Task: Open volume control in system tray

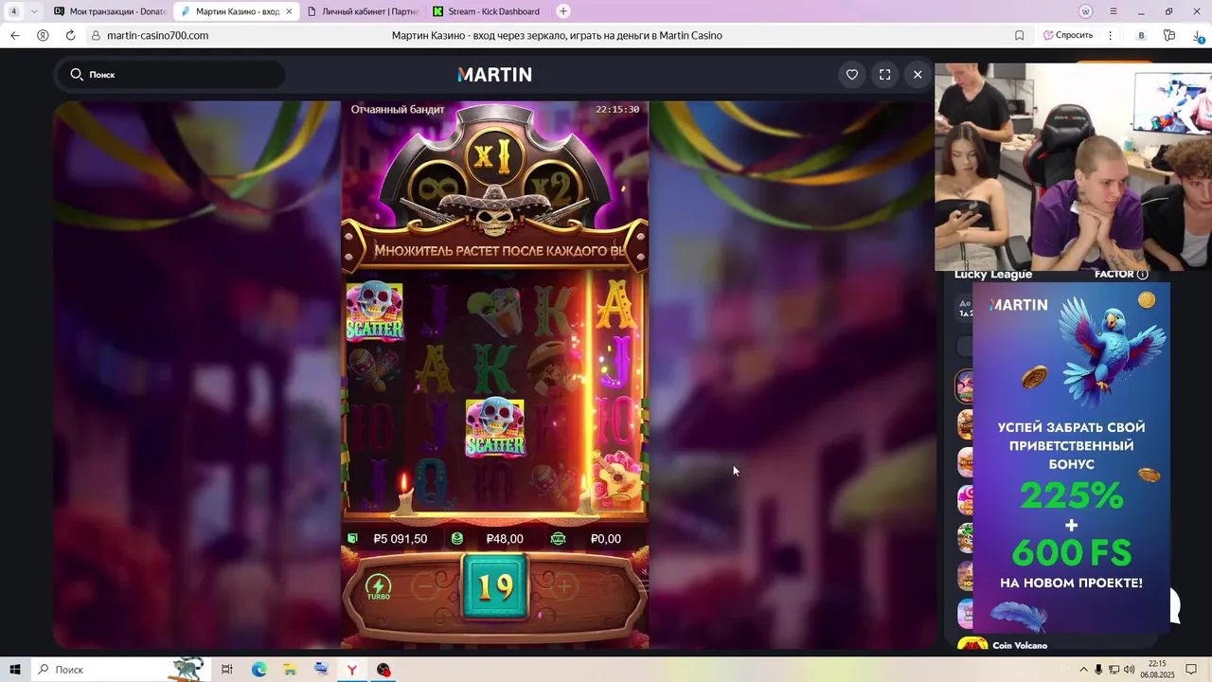Action: 1129,670
